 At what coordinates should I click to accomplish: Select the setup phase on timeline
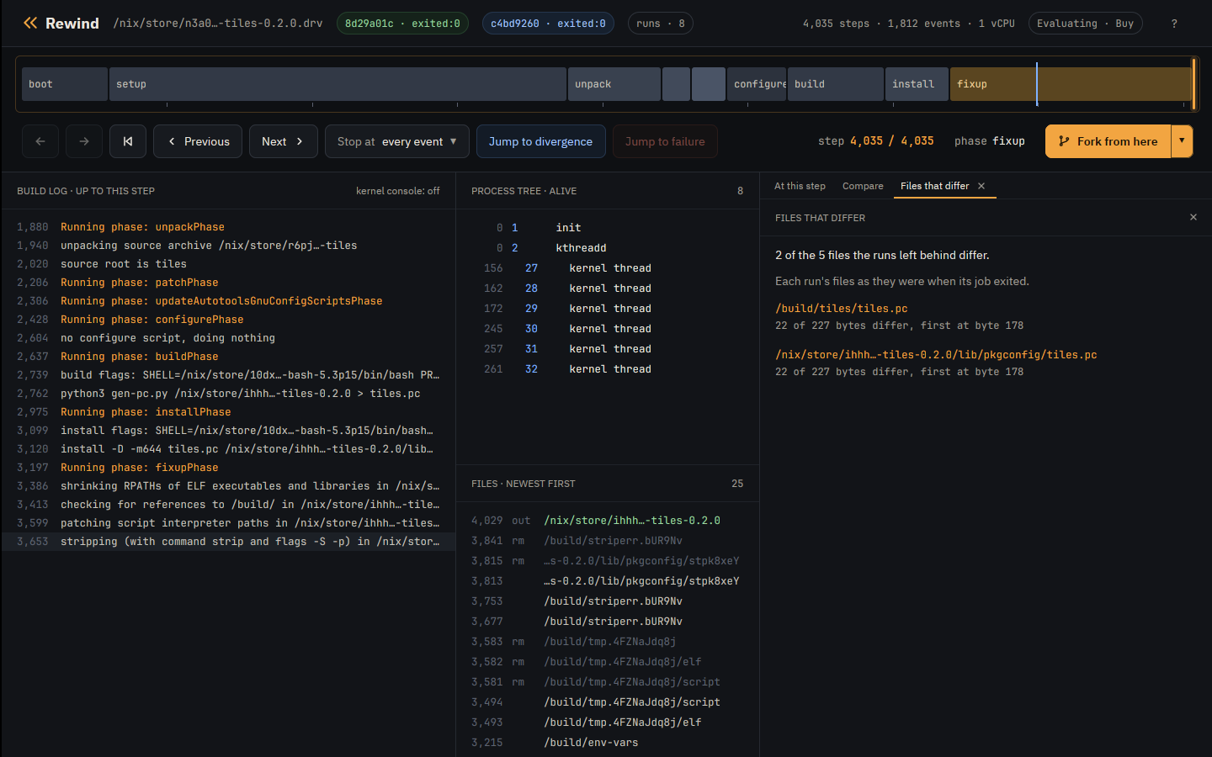click(338, 84)
